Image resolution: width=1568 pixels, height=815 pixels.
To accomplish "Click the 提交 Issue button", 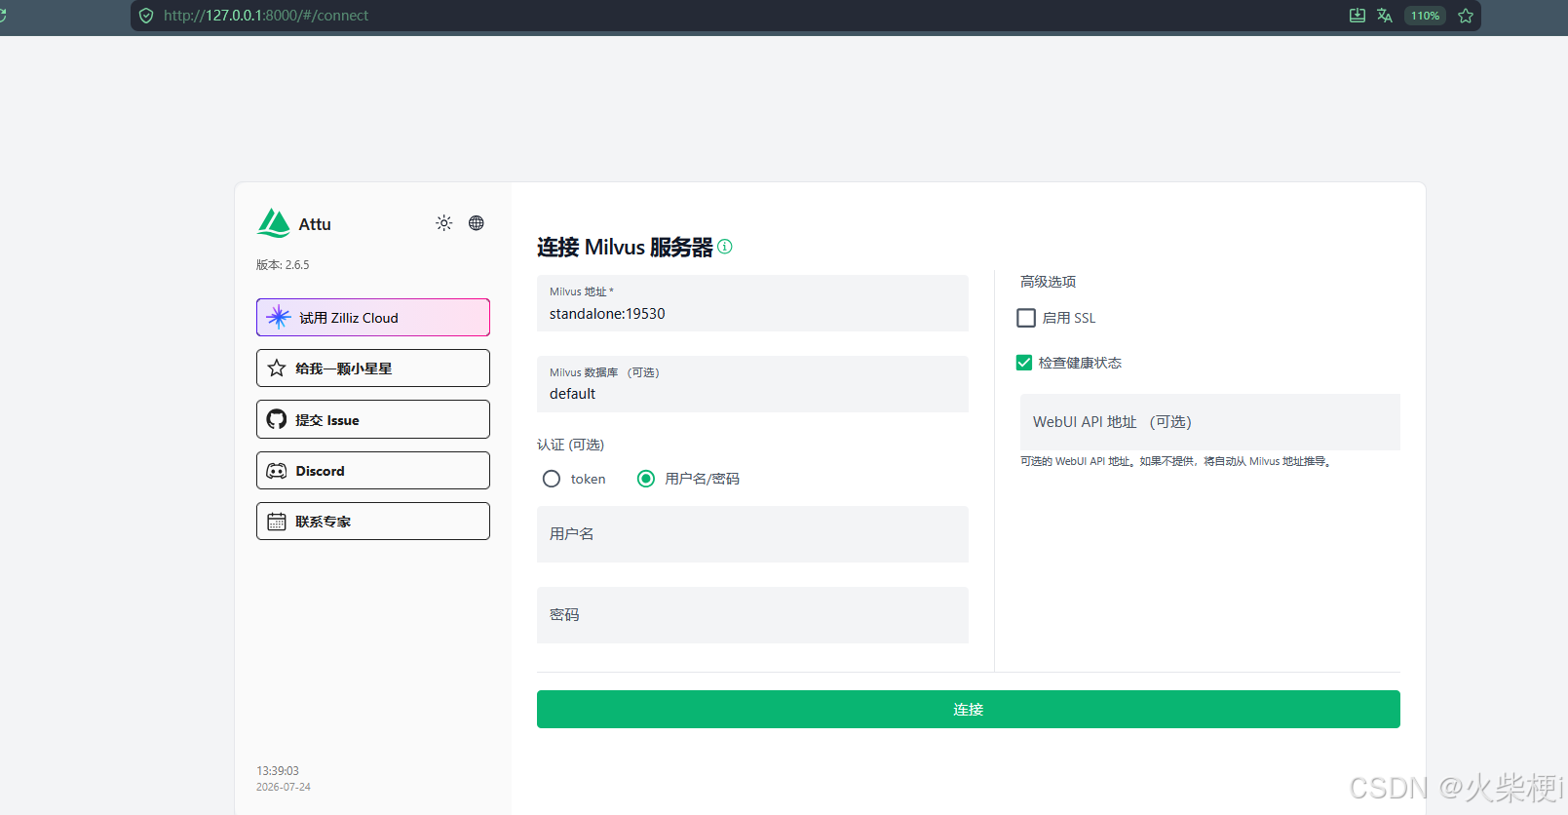I will (x=373, y=419).
